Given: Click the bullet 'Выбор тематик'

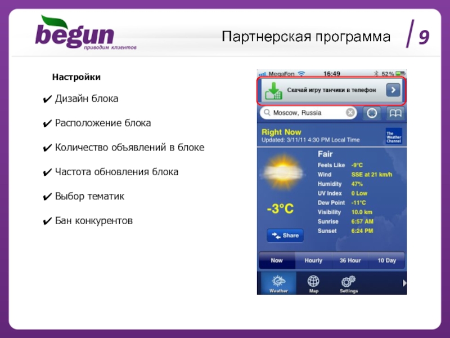Looking at the screenshot, I should click(x=89, y=196).
